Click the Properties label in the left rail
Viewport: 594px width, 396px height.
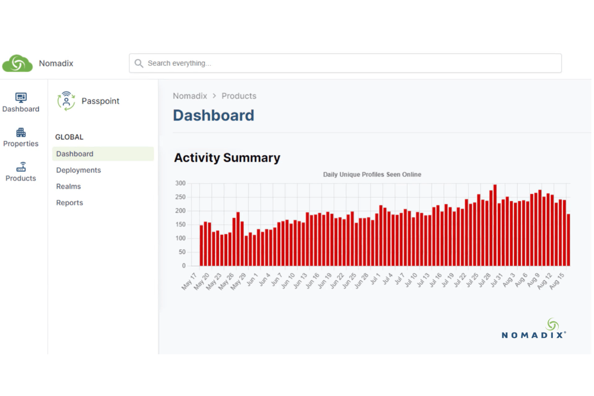(x=21, y=144)
